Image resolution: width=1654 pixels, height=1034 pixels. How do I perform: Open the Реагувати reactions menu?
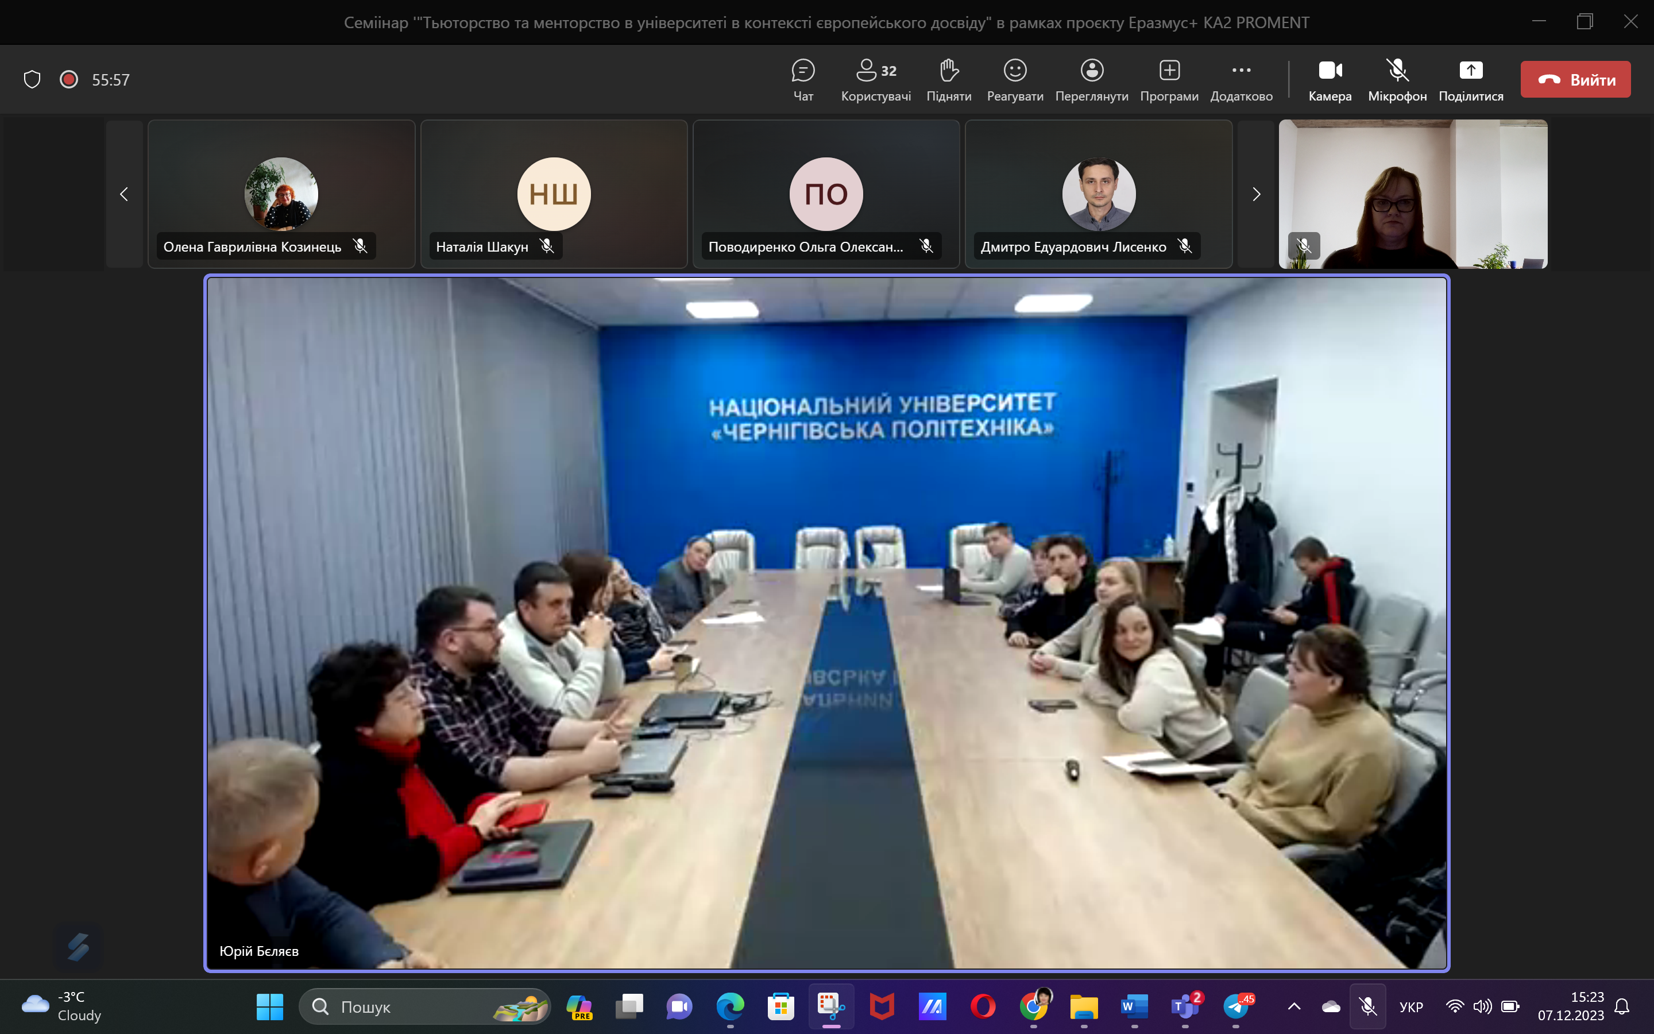pos(1015,79)
